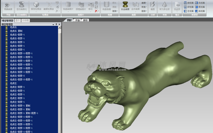Click the model list scrollbar up arrow
This screenshot has height=133, width=213.
(60, 28)
